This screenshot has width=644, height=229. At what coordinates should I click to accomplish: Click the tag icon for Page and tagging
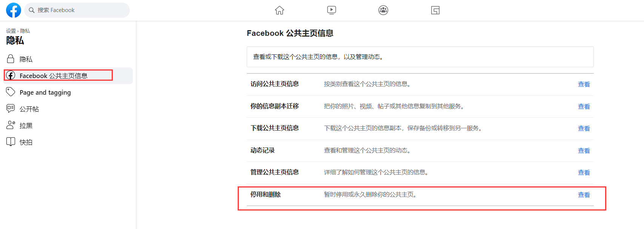pyautogui.click(x=11, y=92)
